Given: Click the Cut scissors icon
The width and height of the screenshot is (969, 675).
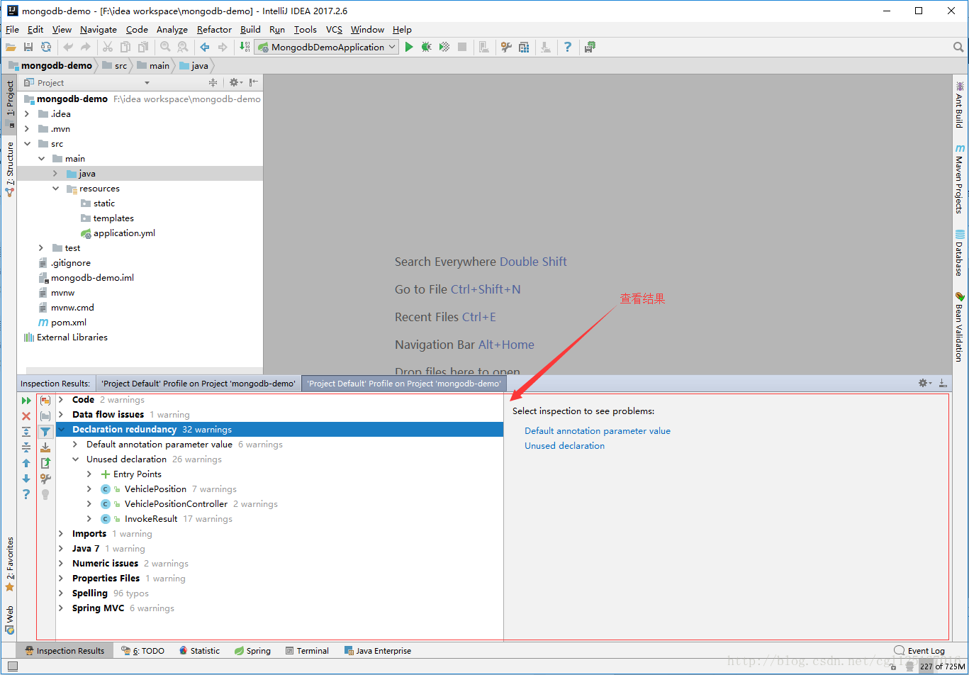Looking at the screenshot, I should coord(108,47).
